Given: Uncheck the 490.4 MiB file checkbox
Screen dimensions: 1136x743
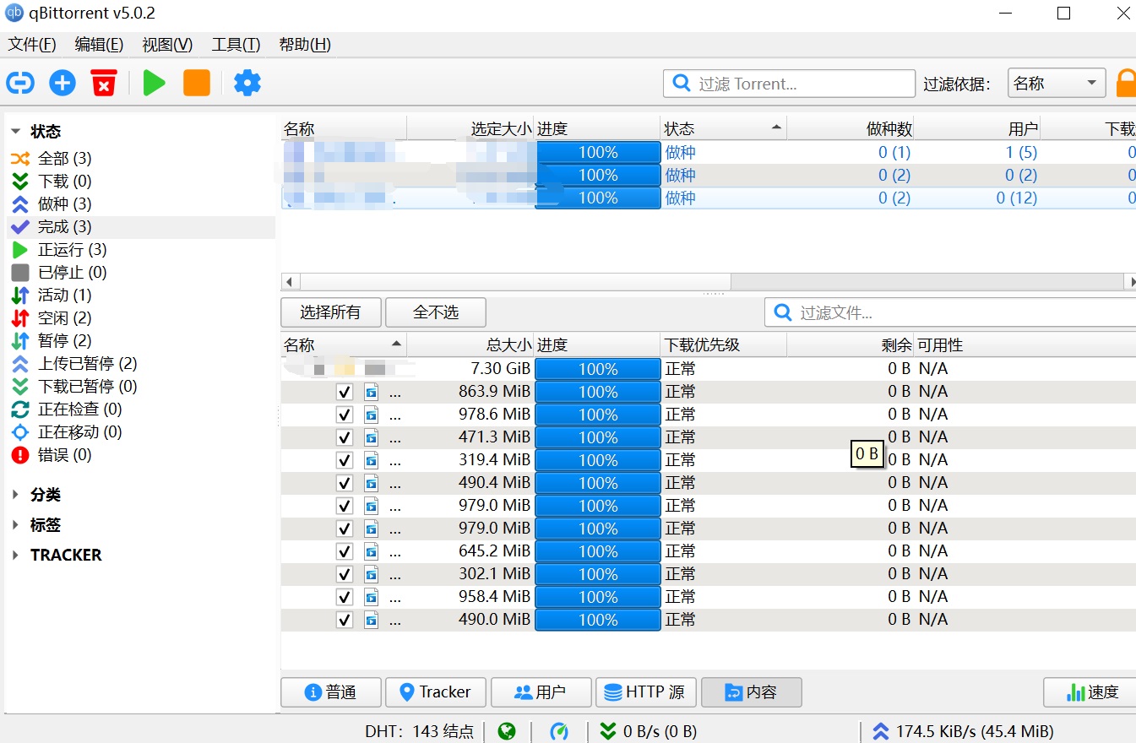Looking at the screenshot, I should point(344,483).
